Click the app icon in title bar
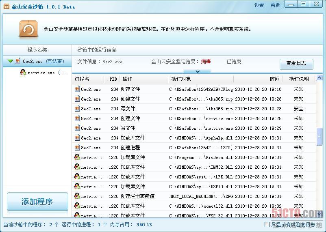The height and width of the screenshot is (232, 326). pos(6,6)
